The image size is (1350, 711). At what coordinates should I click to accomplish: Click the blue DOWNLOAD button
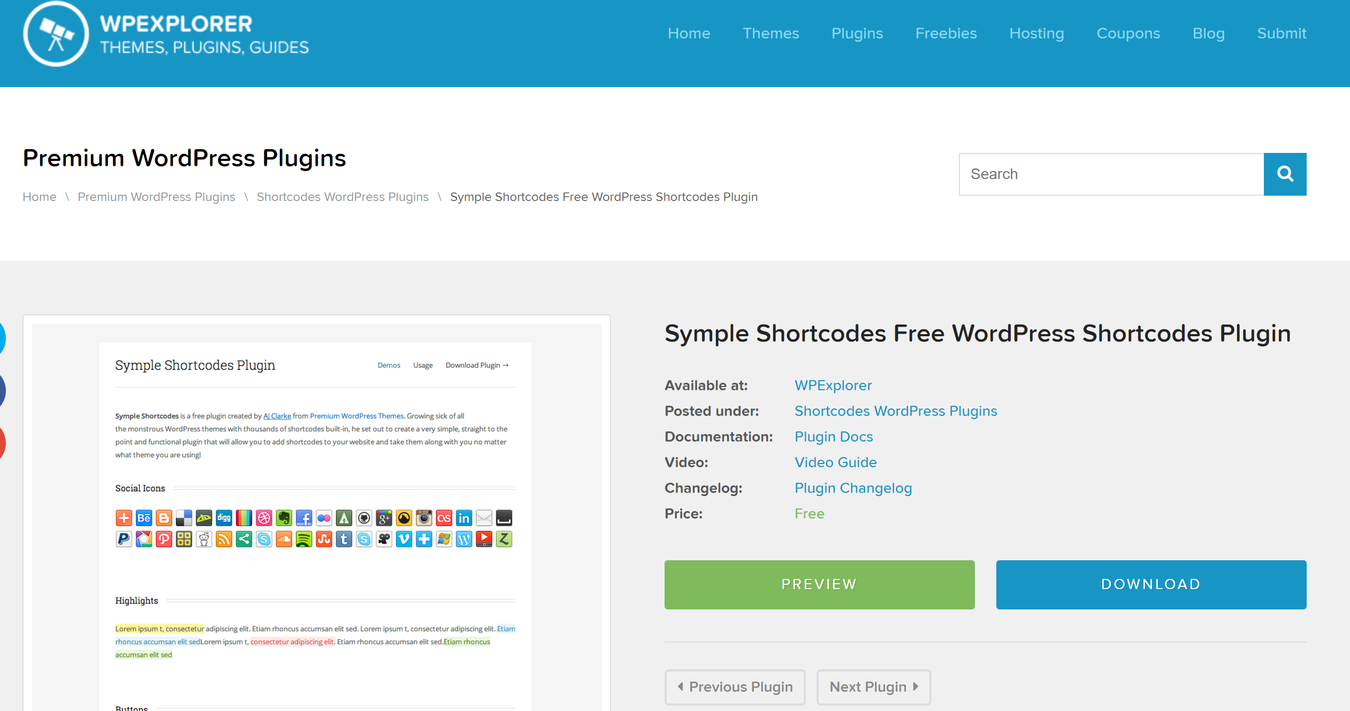[x=1151, y=583]
